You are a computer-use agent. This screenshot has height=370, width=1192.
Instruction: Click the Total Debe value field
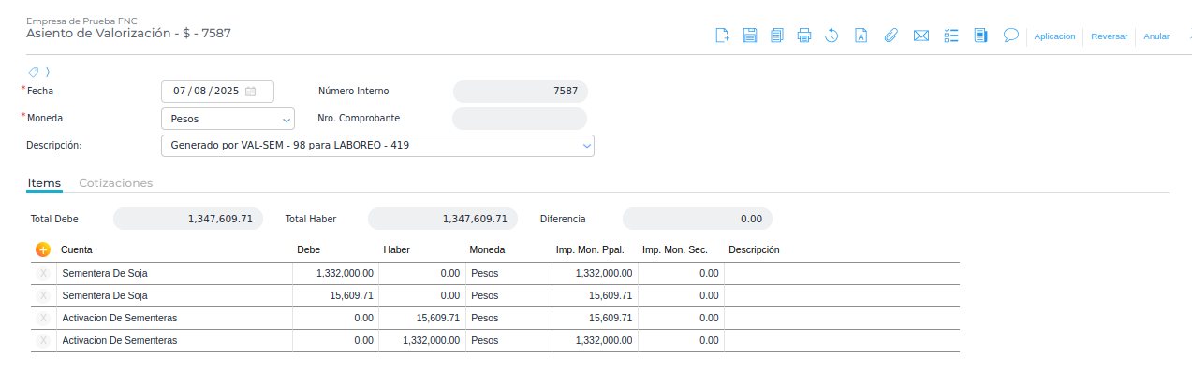(188, 219)
